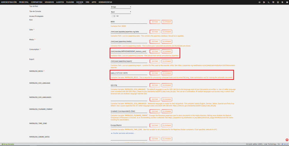Open the Administración menu

9,2
